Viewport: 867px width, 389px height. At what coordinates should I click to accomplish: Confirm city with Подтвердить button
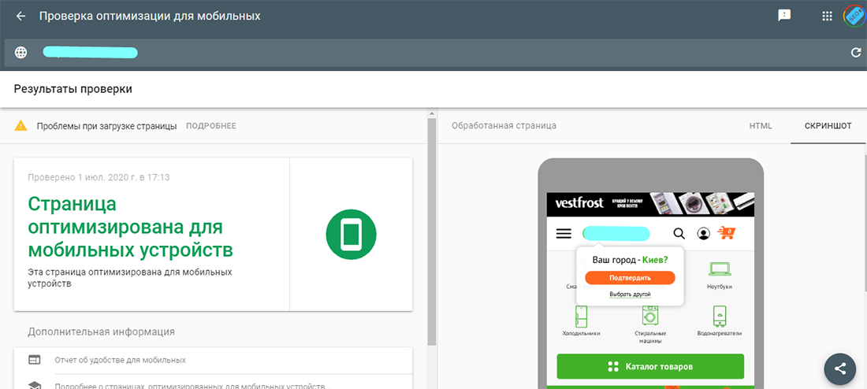click(630, 277)
